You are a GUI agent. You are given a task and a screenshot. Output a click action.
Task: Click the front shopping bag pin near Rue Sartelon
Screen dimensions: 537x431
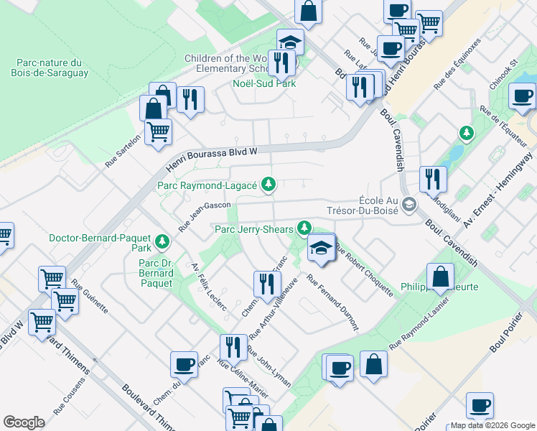(154, 108)
